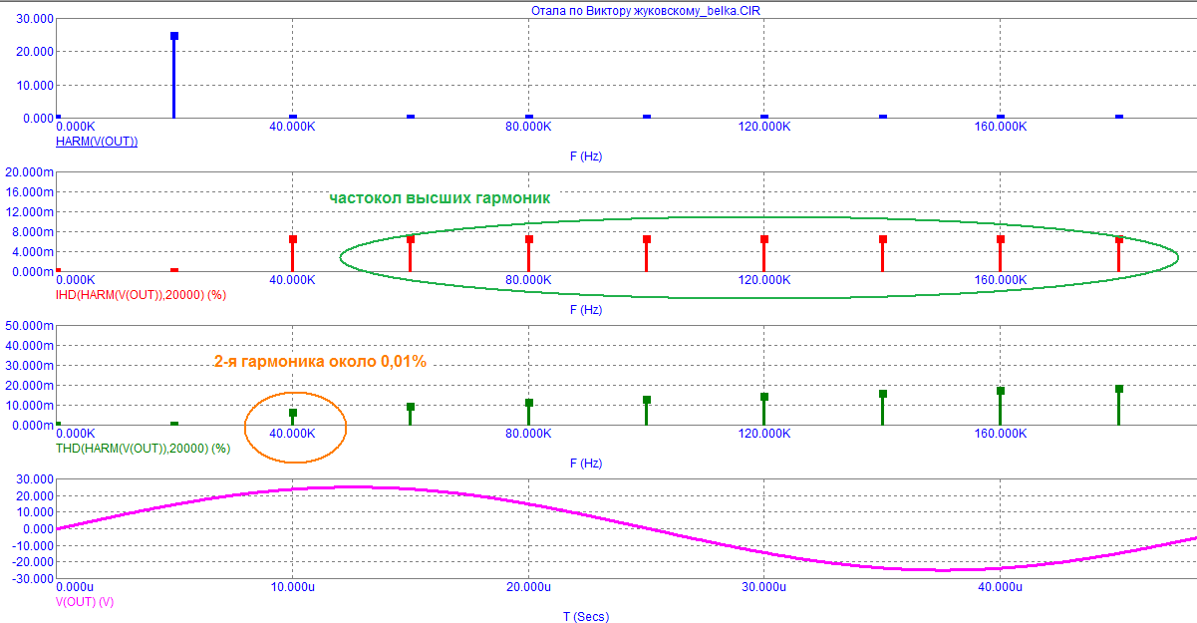Viewport: 1197px width, 623px height.
Task: Click 80.000K on the HARM plot frequency axis
Action: (x=527, y=127)
